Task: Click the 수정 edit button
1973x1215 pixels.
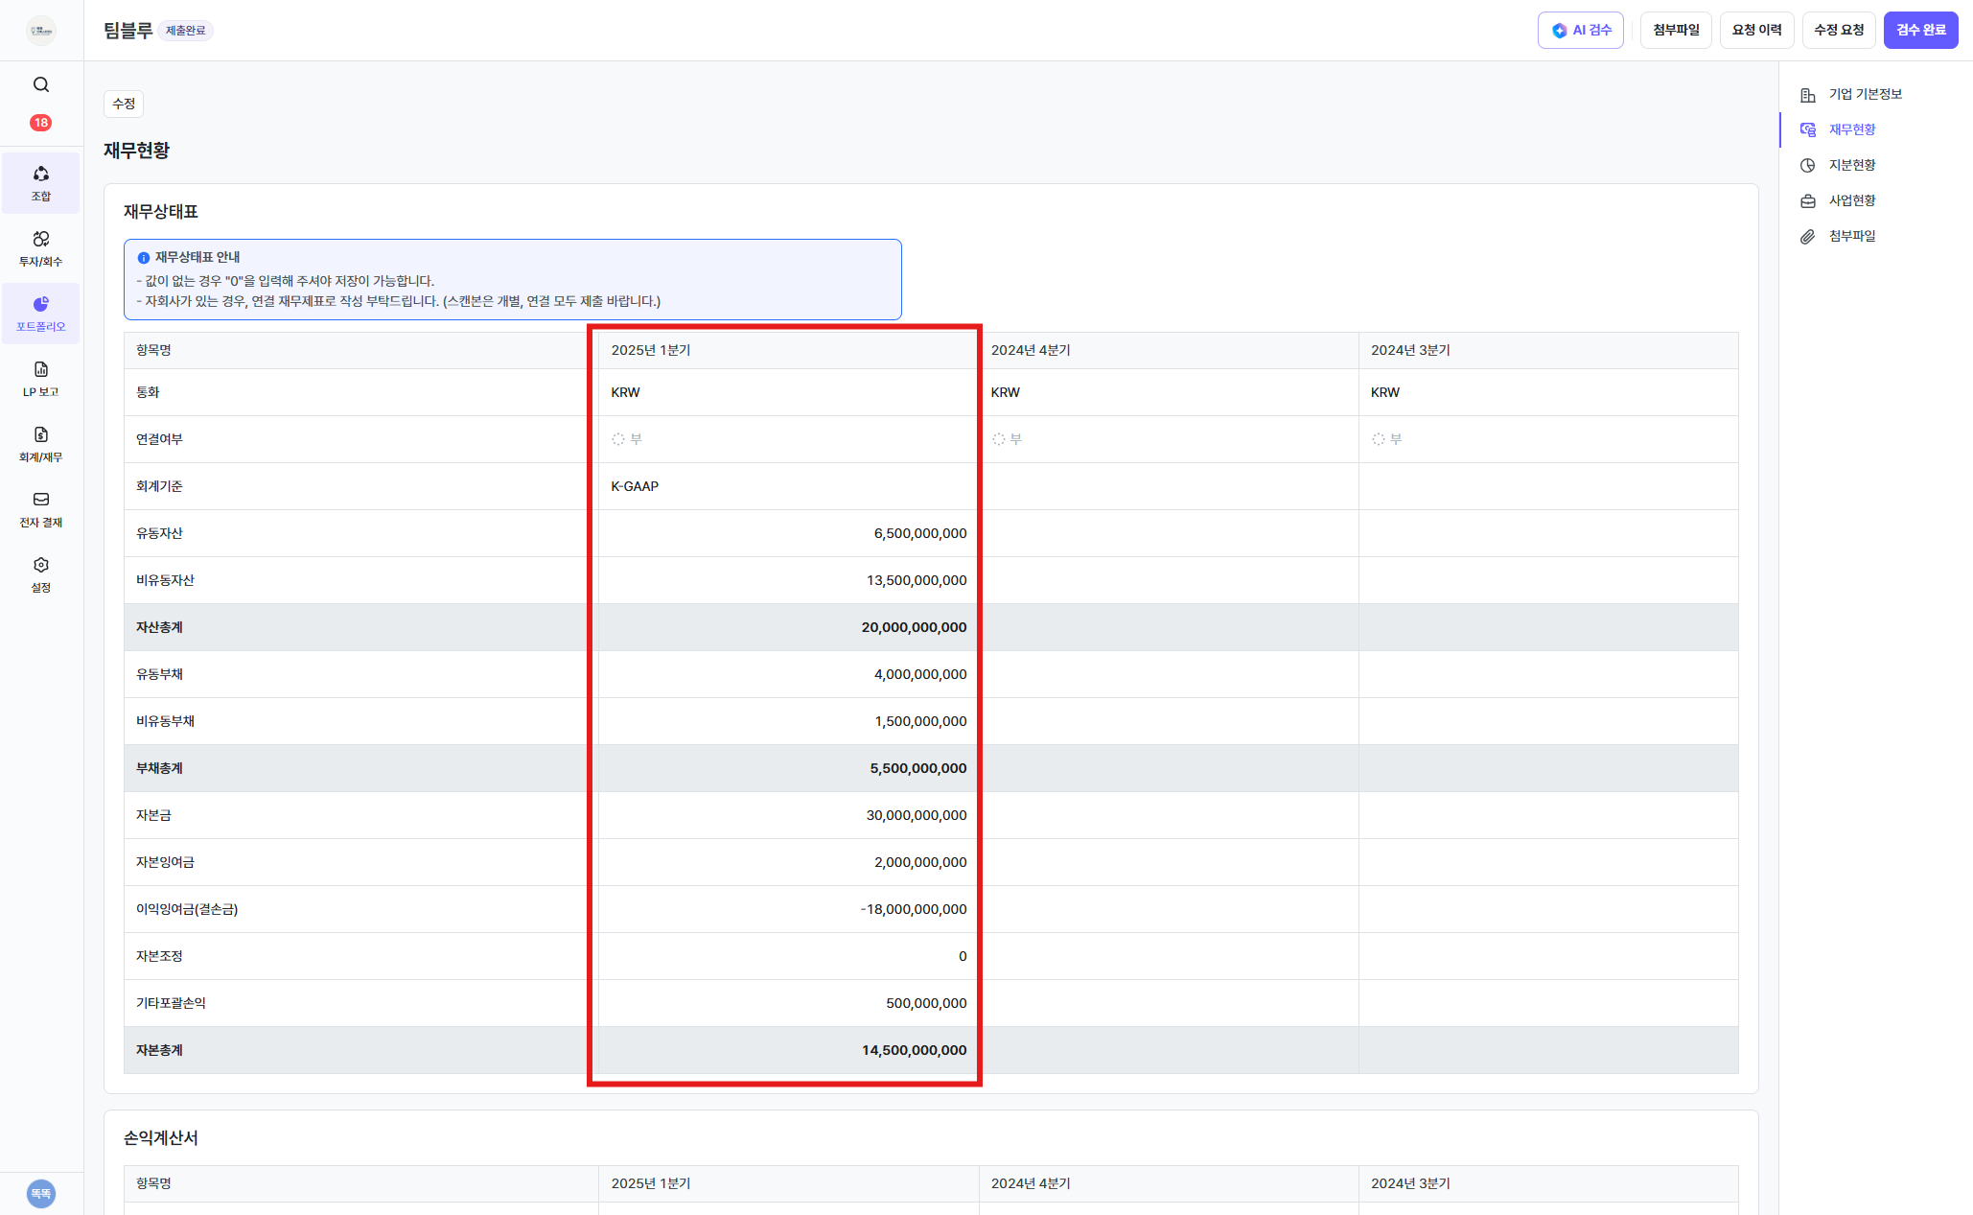Action: pyautogui.click(x=124, y=104)
